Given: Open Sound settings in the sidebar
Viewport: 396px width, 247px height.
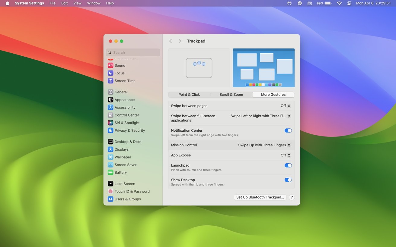Looking at the screenshot, I should [x=119, y=65].
